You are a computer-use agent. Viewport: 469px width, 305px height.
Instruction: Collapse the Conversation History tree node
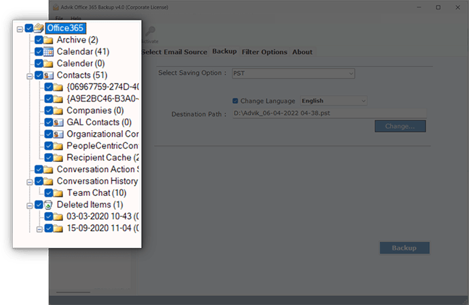tap(29, 181)
